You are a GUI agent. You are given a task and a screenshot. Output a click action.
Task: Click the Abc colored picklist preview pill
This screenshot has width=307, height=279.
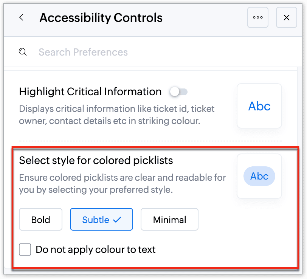click(259, 176)
